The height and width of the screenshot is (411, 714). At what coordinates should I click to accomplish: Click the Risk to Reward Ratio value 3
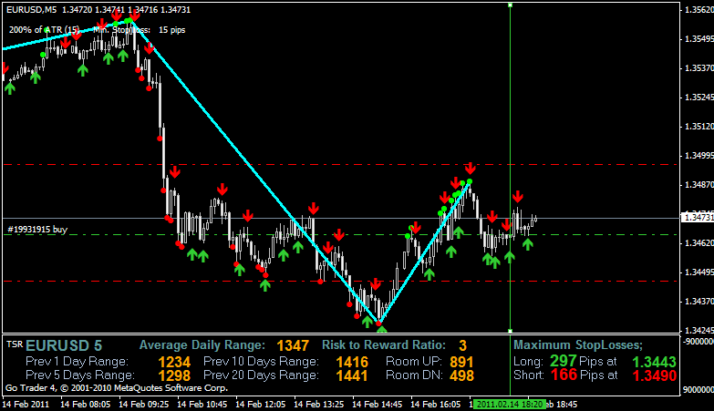coord(462,346)
